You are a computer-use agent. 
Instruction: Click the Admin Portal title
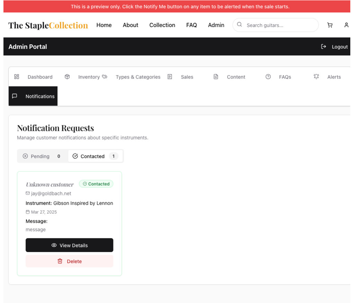click(28, 47)
